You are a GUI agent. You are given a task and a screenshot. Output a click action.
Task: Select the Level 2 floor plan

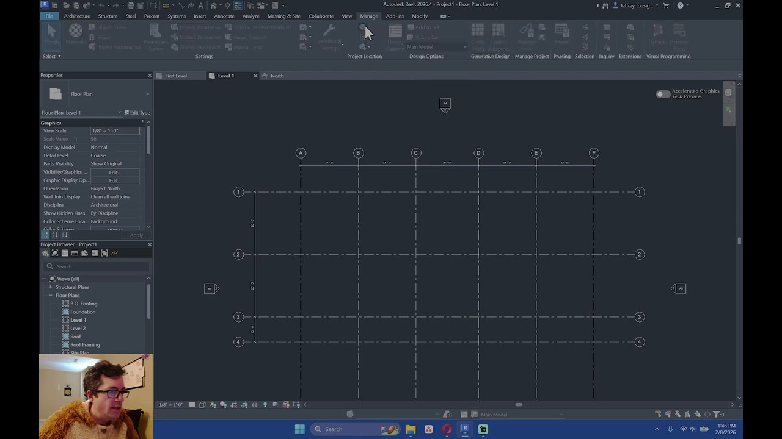tap(78, 328)
